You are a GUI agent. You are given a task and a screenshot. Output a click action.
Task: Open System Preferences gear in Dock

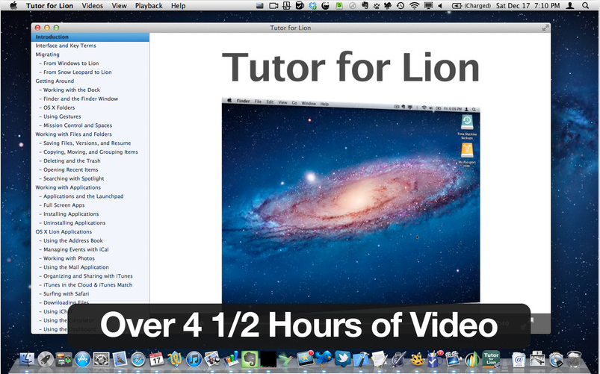(x=102, y=360)
